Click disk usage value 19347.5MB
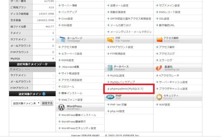 [46, 14]
